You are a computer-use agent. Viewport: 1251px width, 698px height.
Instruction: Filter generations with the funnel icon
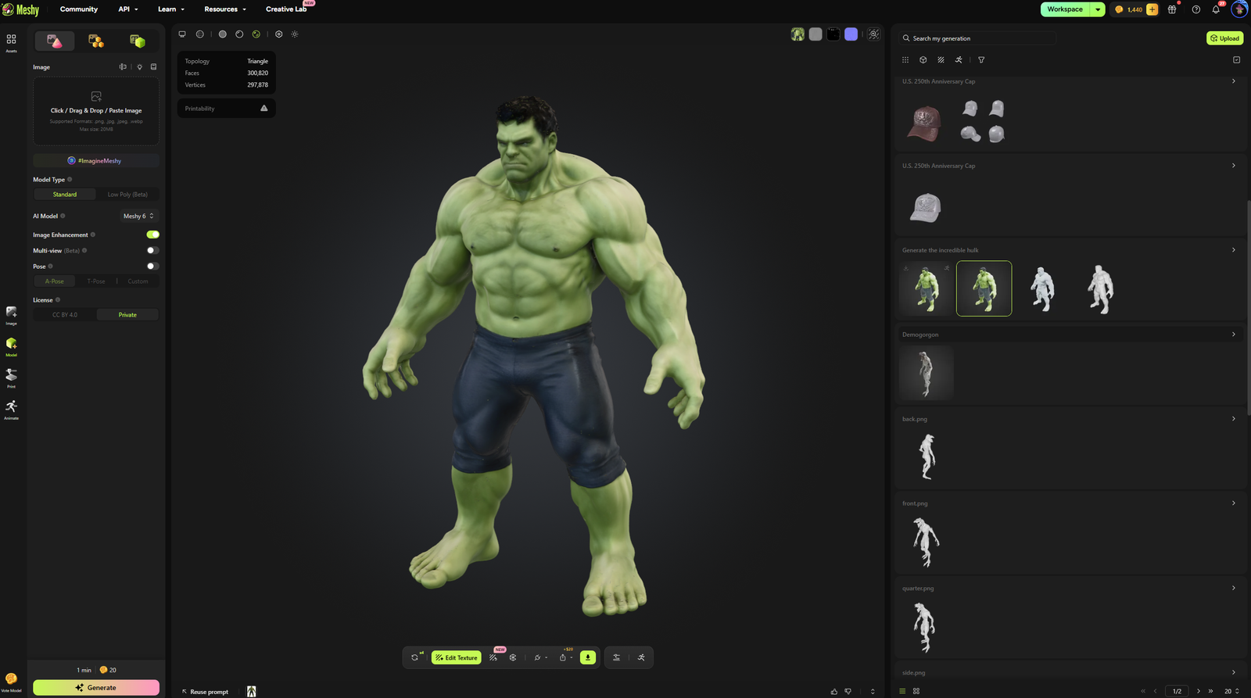tap(981, 59)
